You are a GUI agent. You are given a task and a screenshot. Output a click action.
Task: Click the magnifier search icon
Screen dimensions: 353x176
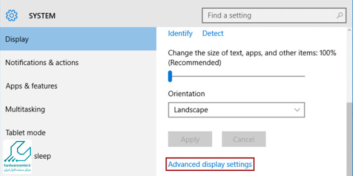(x=339, y=16)
